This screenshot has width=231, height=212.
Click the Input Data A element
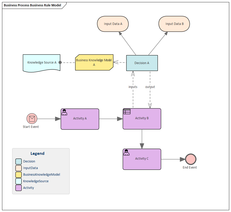(113, 24)
